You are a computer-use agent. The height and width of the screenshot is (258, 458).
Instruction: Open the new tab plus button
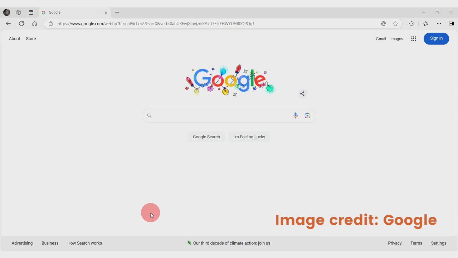tap(117, 13)
